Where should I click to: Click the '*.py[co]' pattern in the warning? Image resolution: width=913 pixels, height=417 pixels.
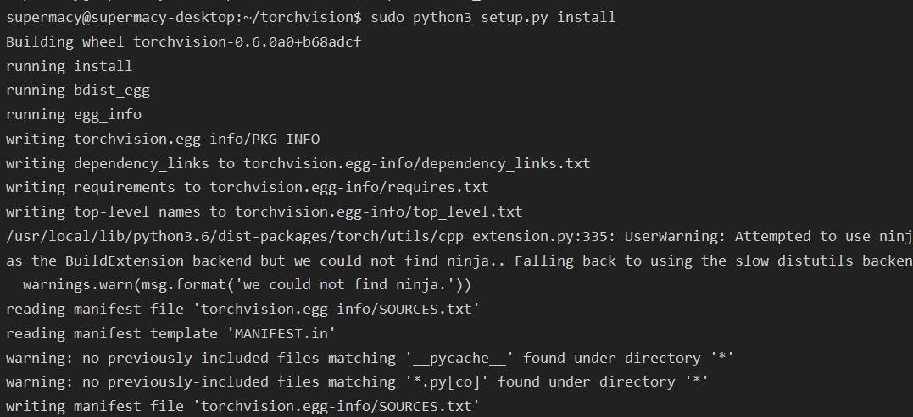(446, 382)
